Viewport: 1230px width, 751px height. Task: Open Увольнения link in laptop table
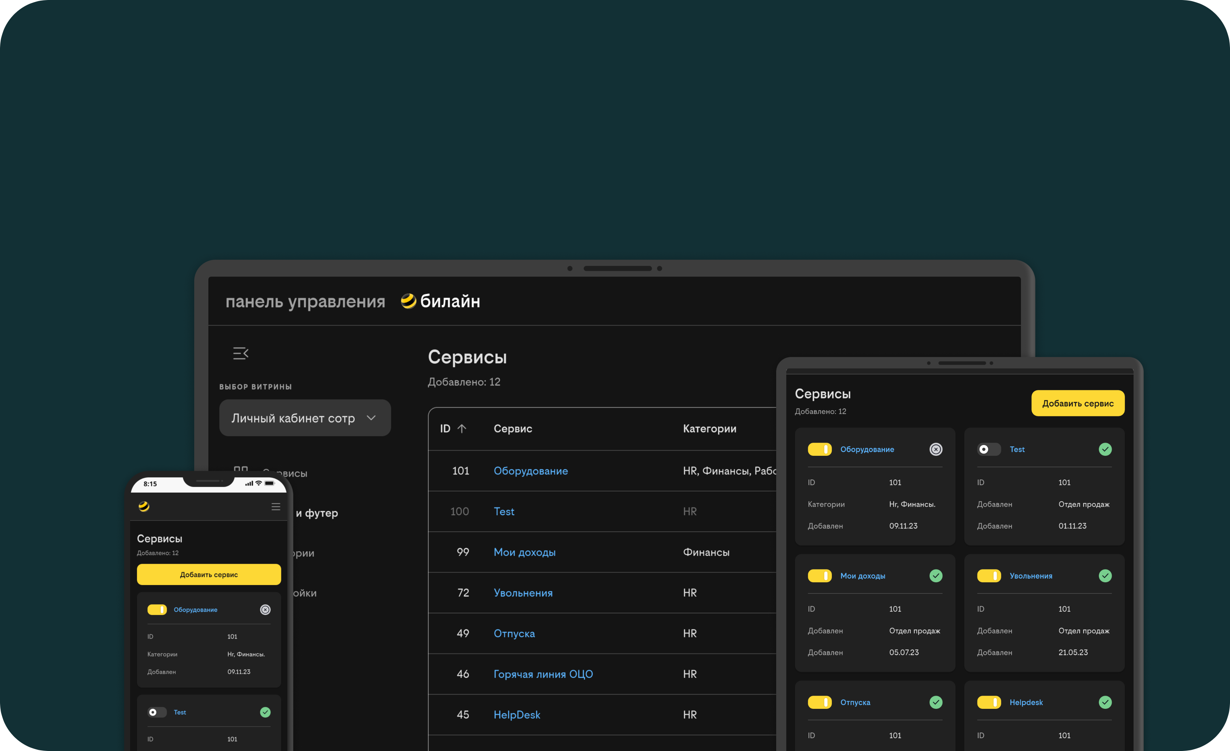(x=523, y=593)
